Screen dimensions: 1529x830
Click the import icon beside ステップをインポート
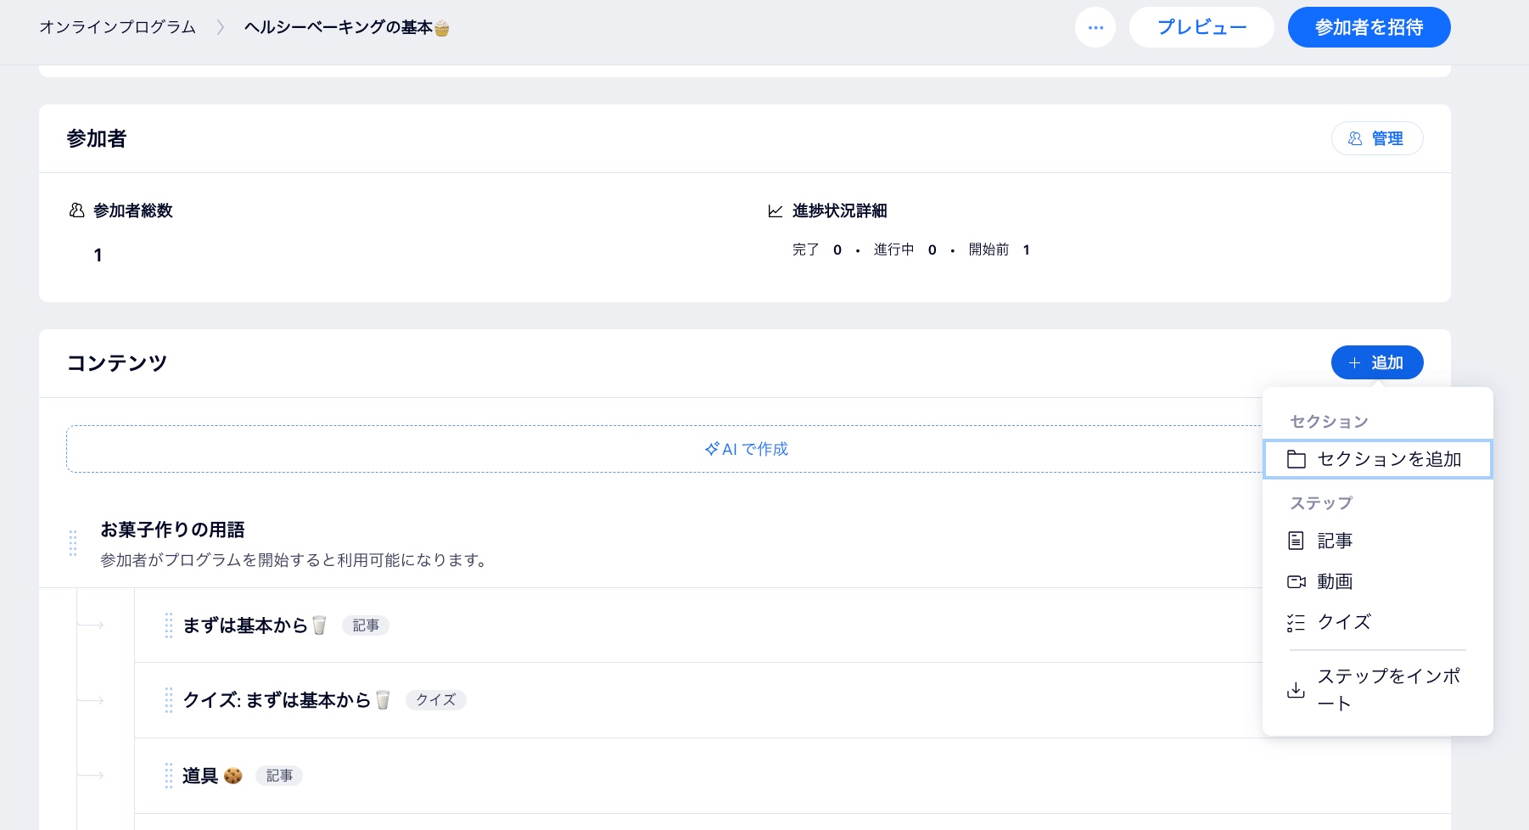[x=1296, y=690]
